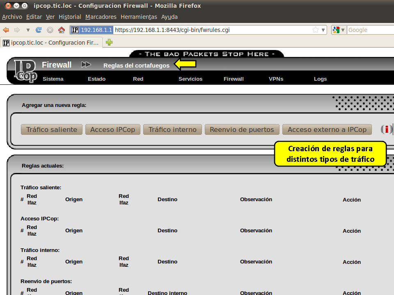The image size is (394, 295).
Task: Click the 192.168.1.1 site identity badge
Action: (x=92, y=30)
